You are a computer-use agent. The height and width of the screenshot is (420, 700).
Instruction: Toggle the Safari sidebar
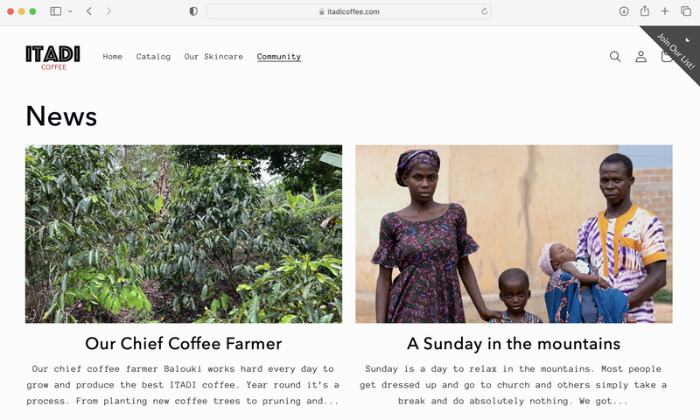[55, 11]
